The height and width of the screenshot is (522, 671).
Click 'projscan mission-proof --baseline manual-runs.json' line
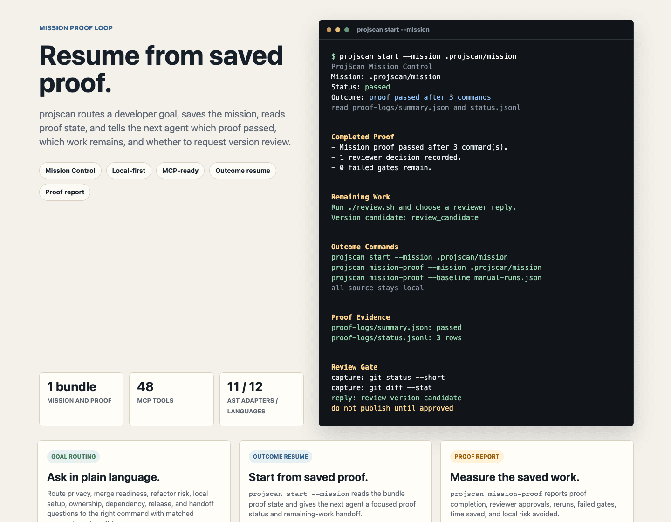click(437, 278)
